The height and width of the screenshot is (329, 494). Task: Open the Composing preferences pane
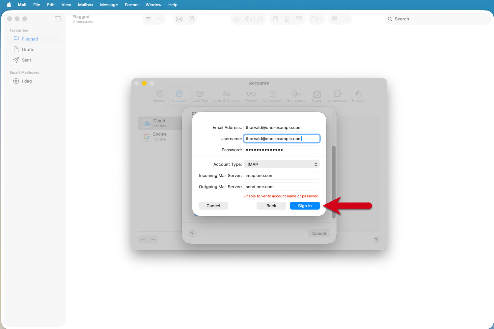pyautogui.click(x=272, y=96)
